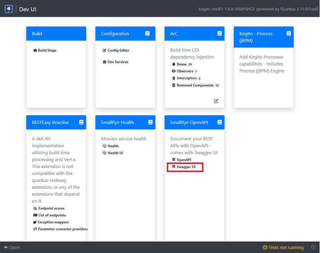Click the Endpoint scores chart icon
The height and width of the screenshot is (253, 332).
click(x=35, y=208)
